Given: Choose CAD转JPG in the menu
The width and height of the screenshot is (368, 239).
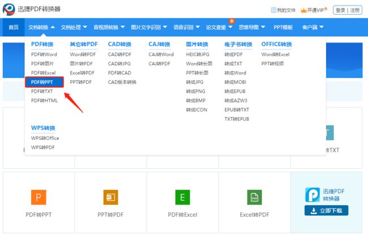Looking at the screenshot, I should [119, 63].
